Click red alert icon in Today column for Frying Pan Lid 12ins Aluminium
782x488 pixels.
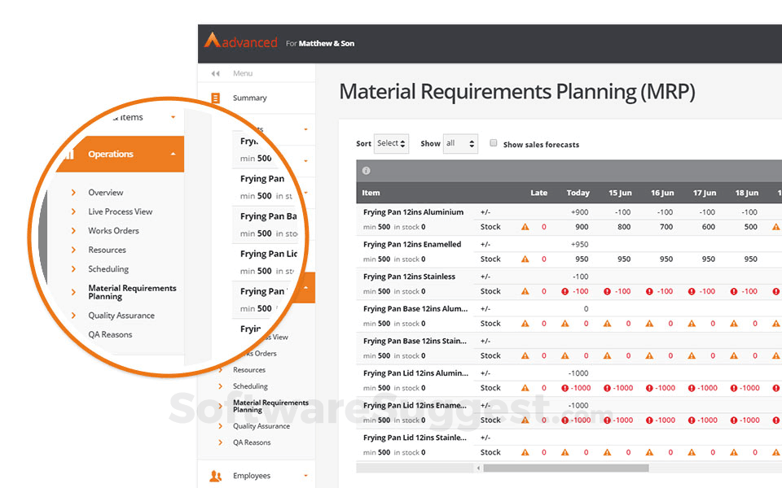(567, 388)
